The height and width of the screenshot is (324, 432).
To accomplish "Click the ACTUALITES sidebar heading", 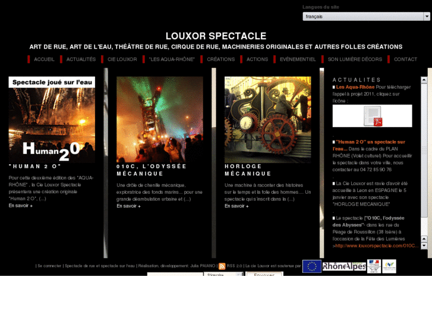I will coord(357,80).
